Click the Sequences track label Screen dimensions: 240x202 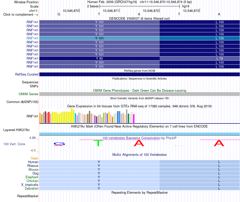[30, 82]
